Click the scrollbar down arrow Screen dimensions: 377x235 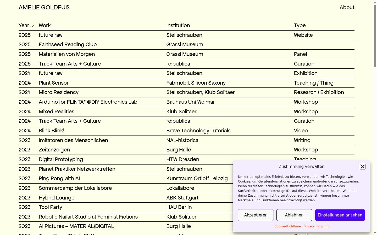tap(375, 233)
